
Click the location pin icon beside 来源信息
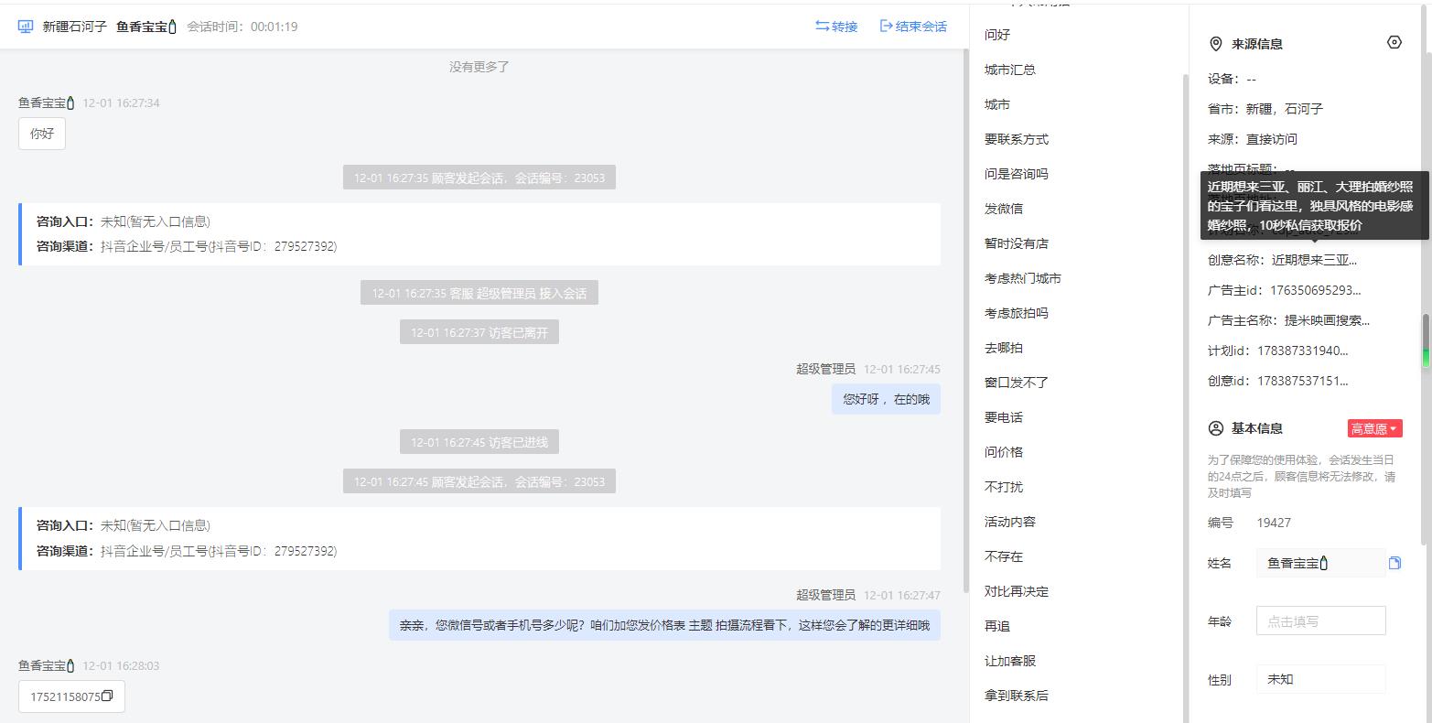point(1216,44)
